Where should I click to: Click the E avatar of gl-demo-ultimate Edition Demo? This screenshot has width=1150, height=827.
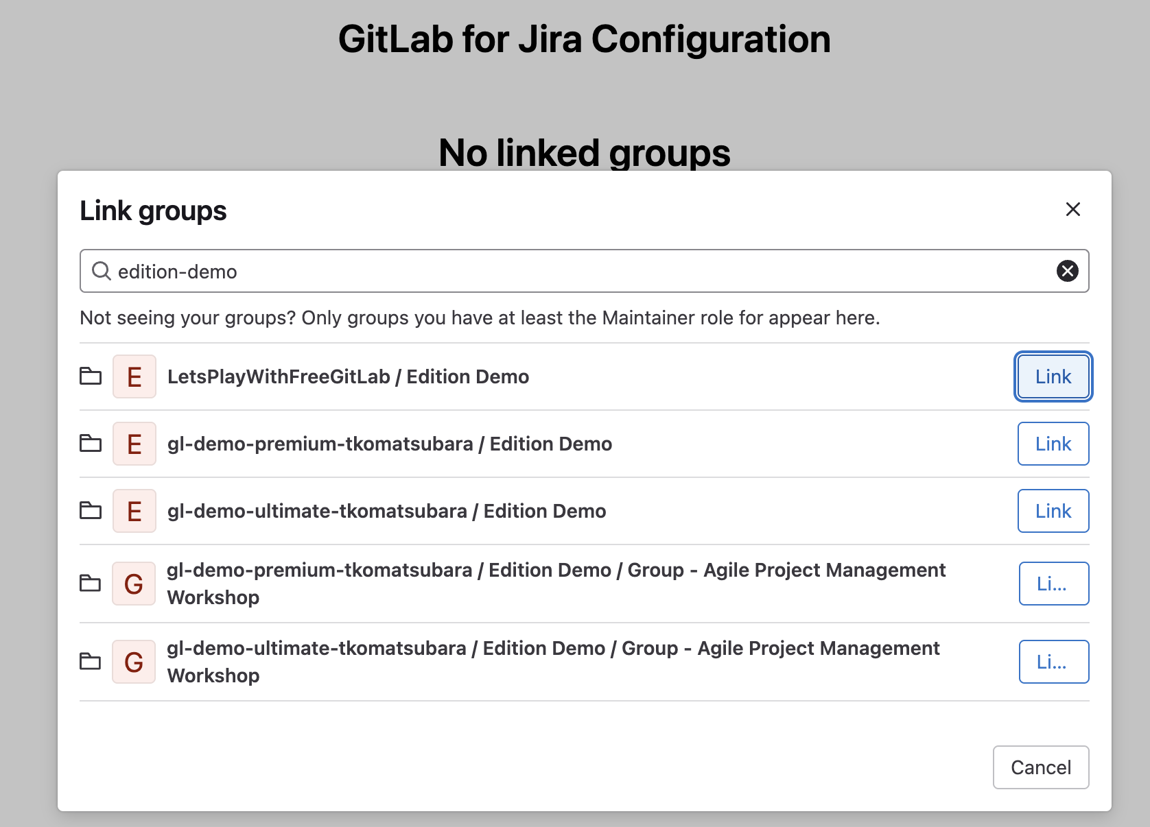click(x=134, y=511)
